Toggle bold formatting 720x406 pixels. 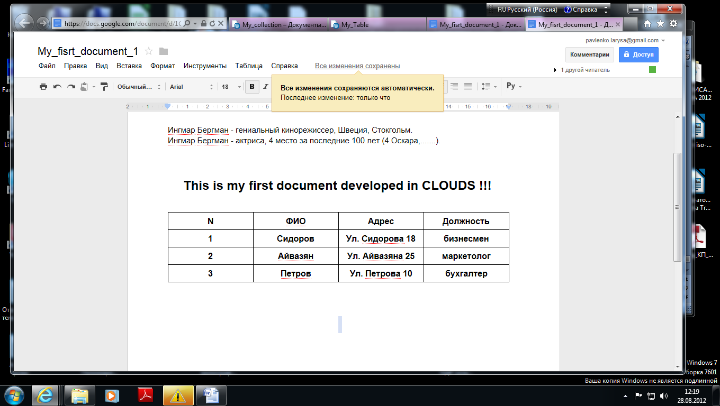point(252,87)
